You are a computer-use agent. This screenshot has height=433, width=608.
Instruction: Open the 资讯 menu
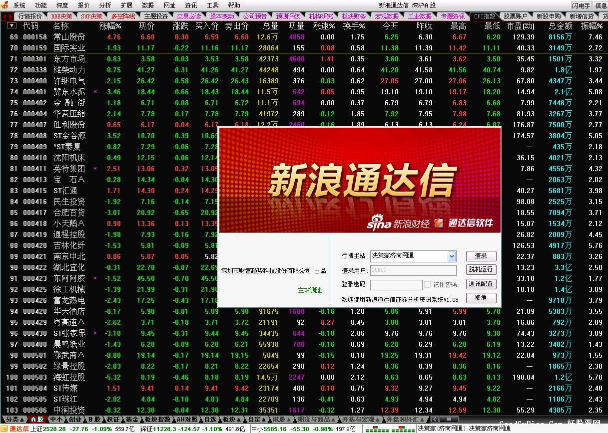click(191, 5)
